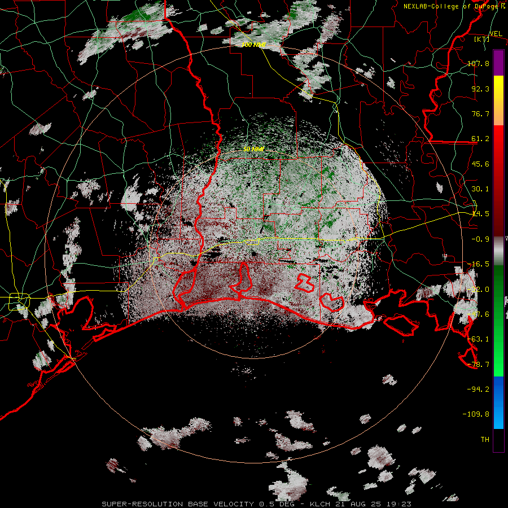Pick the purple segment of velocity color bar
This screenshot has height=508, width=508.
point(498,63)
